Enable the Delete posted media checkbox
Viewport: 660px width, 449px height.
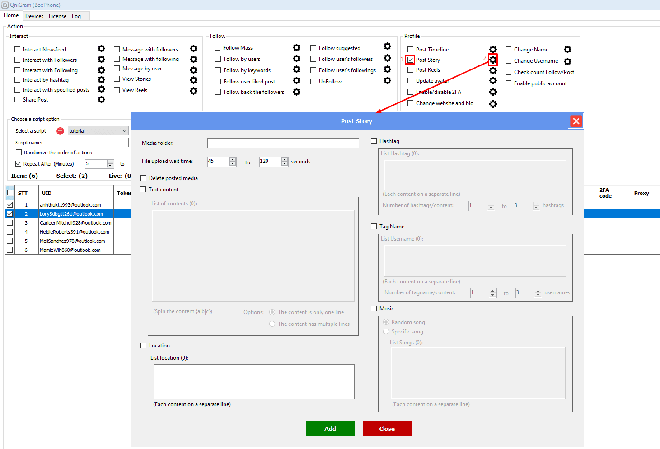point(144,178)
